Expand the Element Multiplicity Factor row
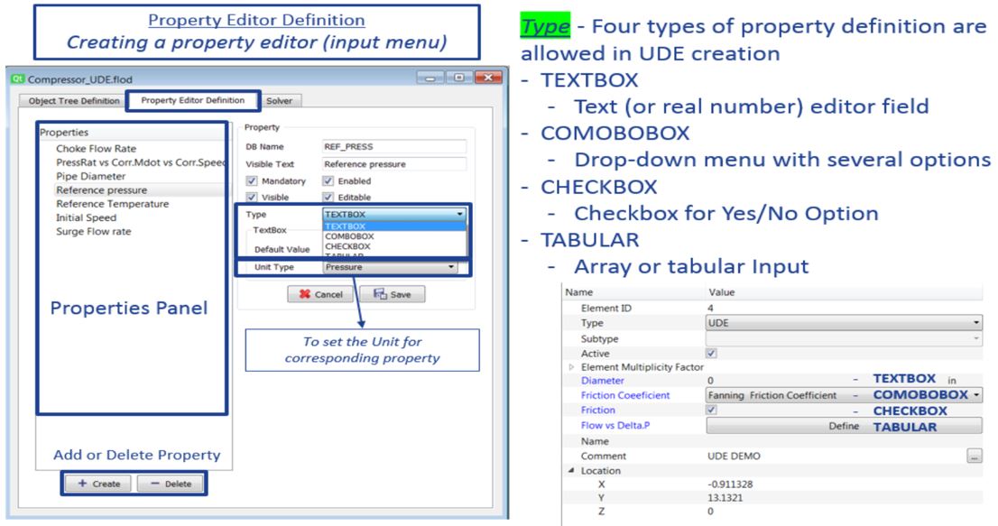Image resolution: width=998 pixels, height=526 pixels. click(571, 368)
